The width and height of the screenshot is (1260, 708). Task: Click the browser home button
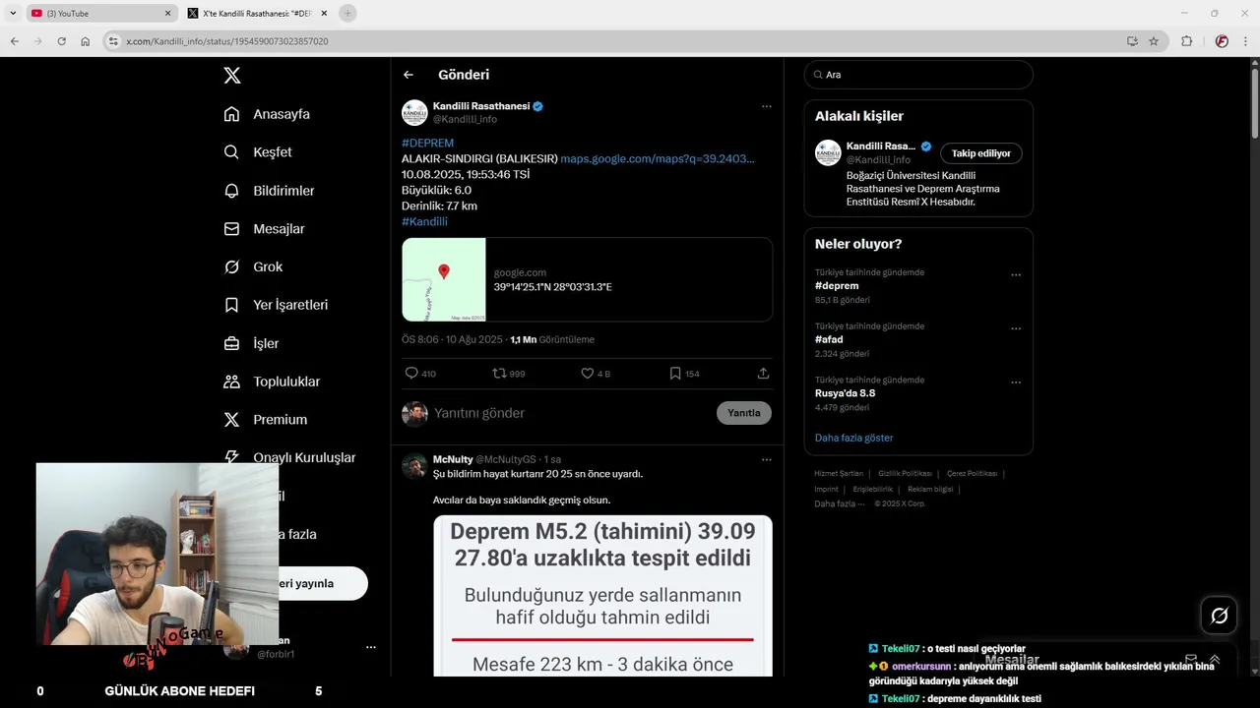pyautogui.click(x=85, y=41)
